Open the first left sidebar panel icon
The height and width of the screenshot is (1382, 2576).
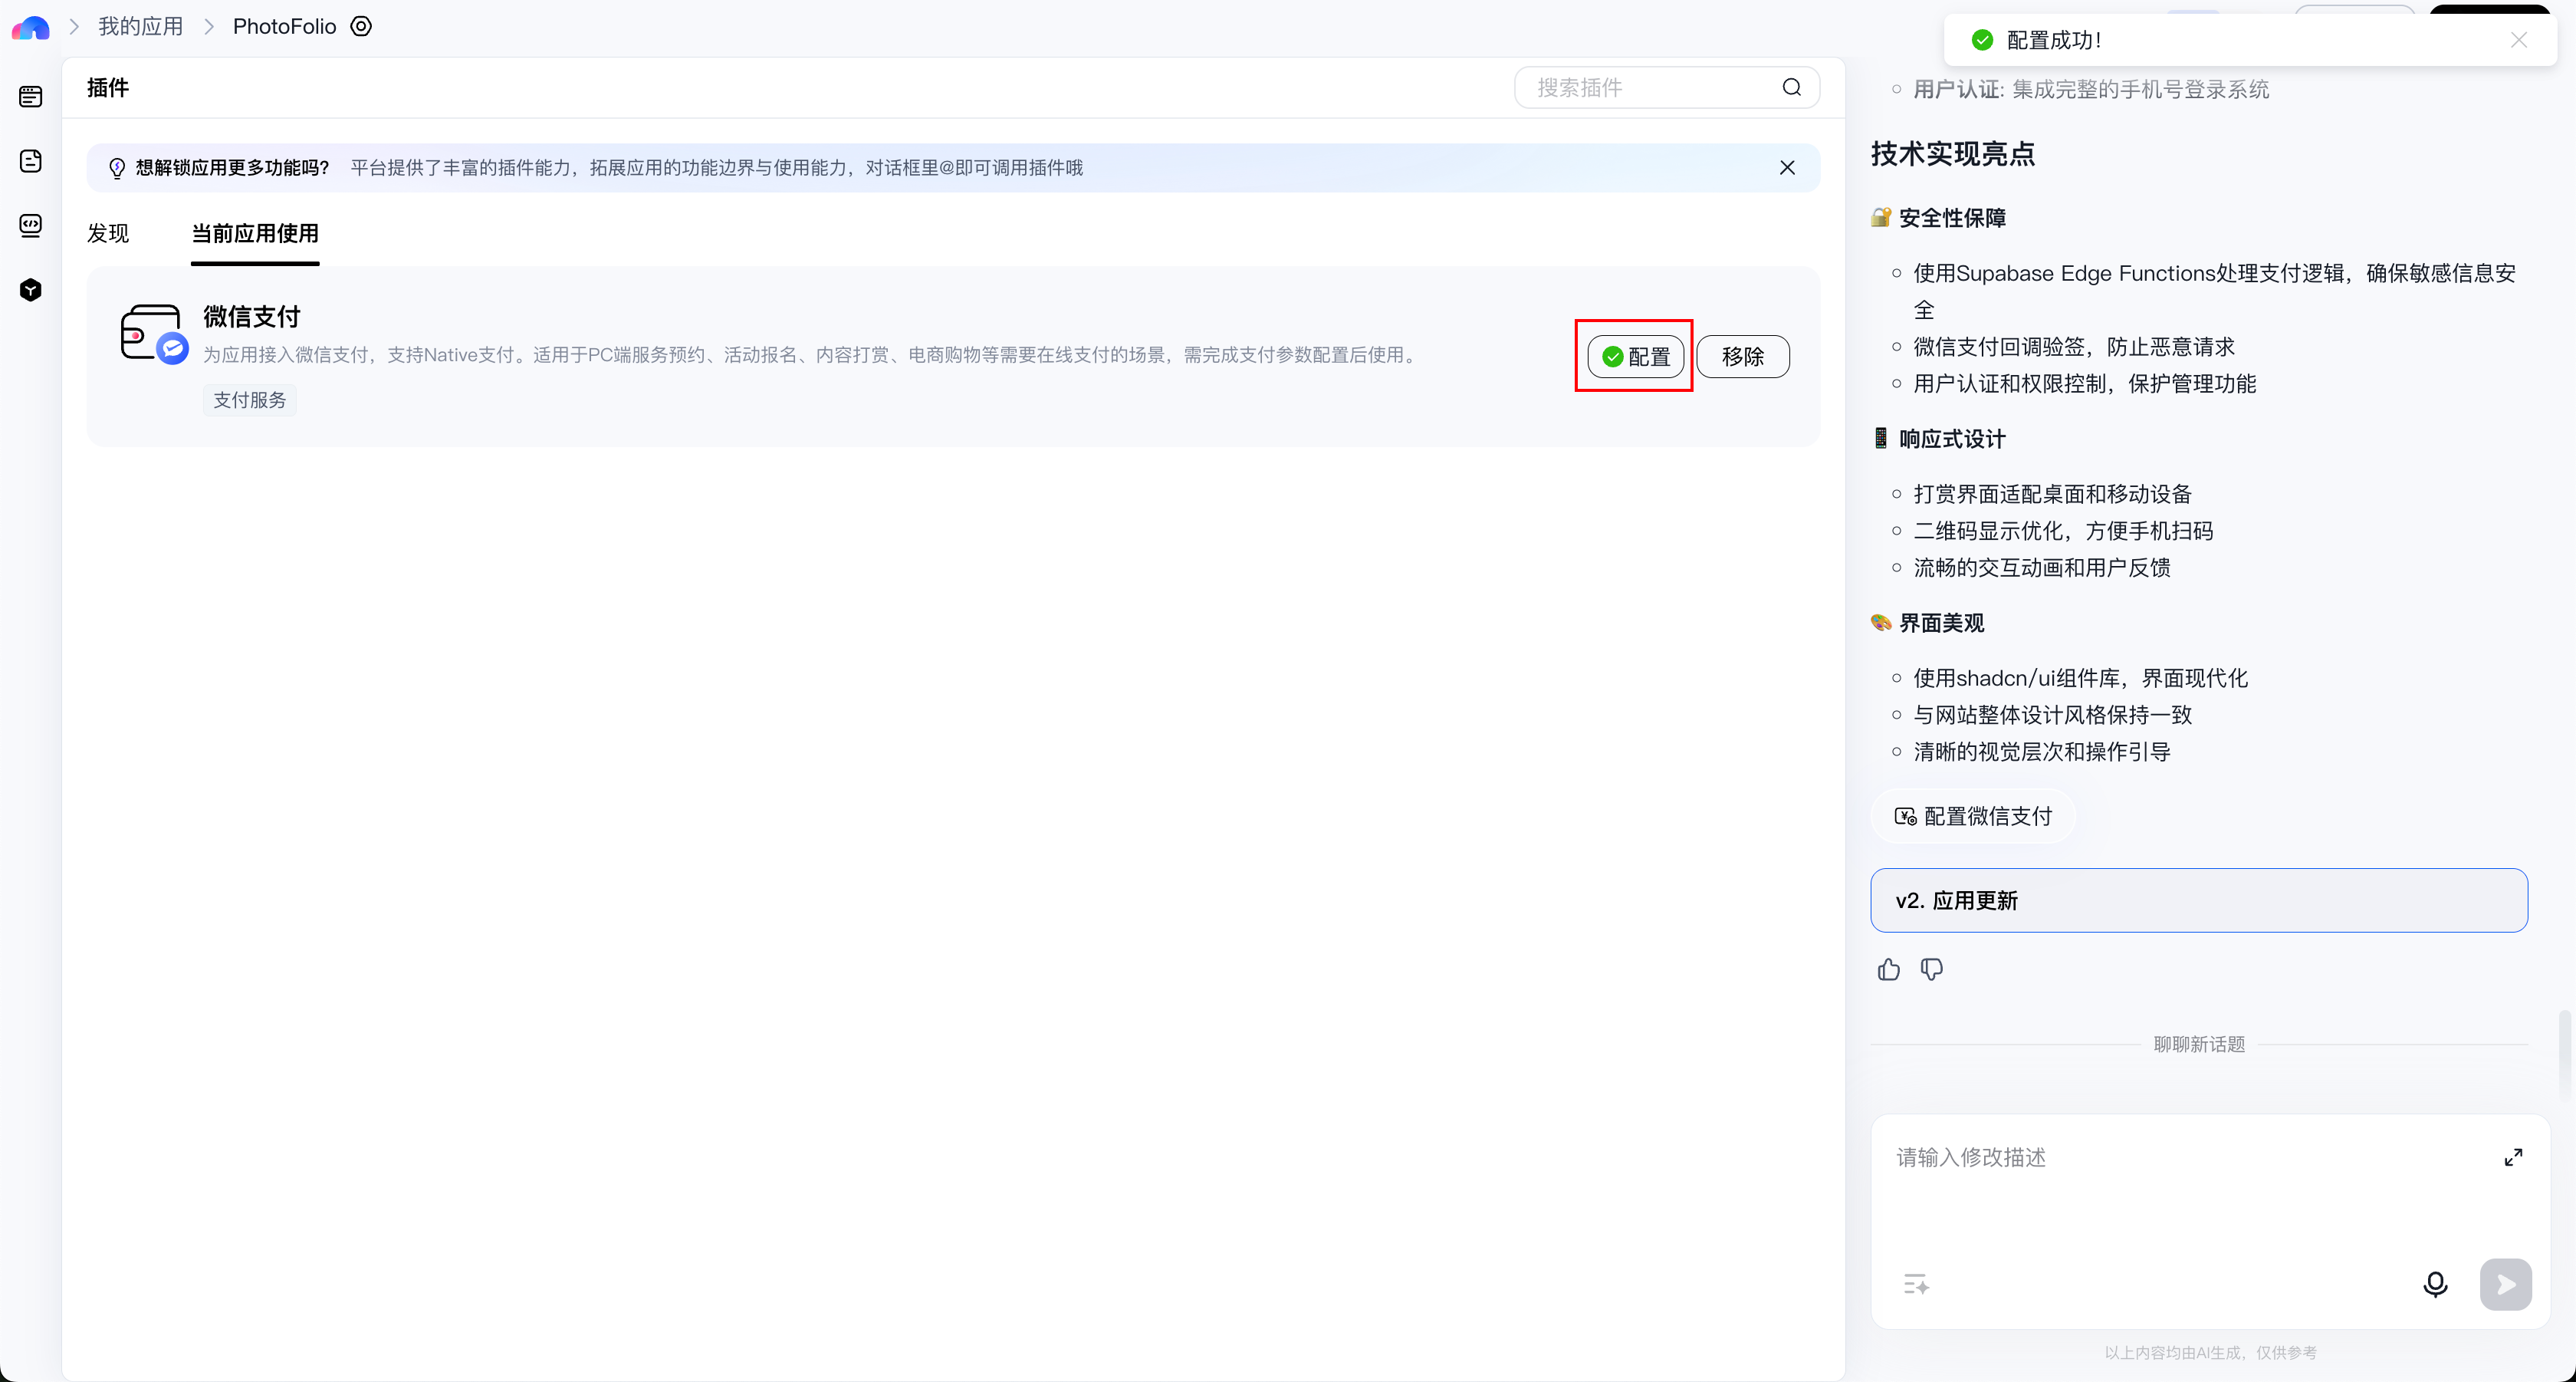pos(31,96)
